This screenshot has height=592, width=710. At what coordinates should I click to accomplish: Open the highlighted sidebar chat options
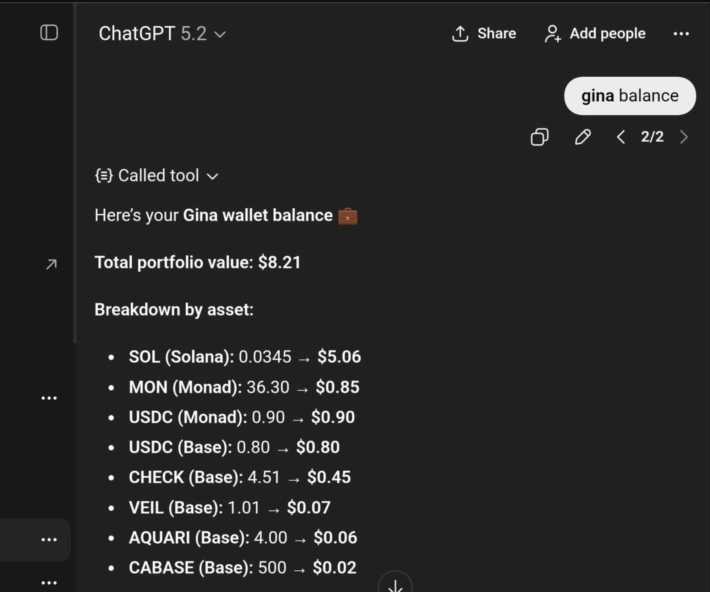pyautogui.click(x=49, y=540)
